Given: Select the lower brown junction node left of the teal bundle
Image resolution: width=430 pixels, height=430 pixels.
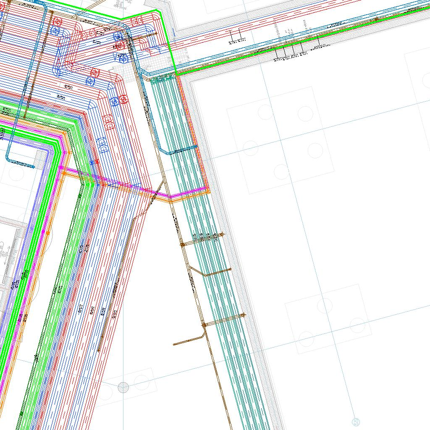Looking at the screenshot, I should click(204, 325).
